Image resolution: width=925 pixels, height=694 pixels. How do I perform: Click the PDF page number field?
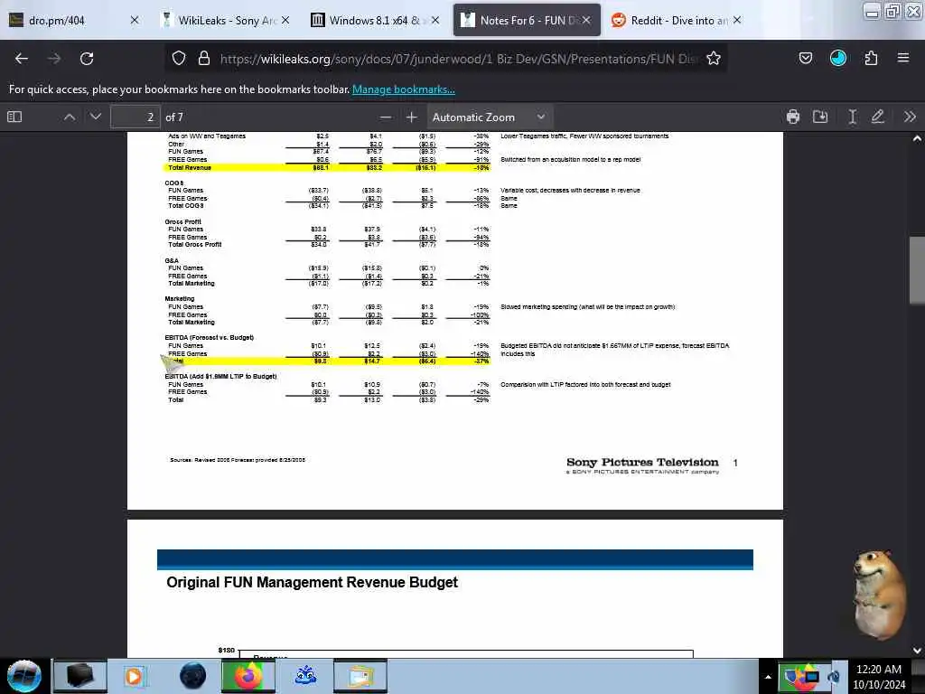coord(135,117)
